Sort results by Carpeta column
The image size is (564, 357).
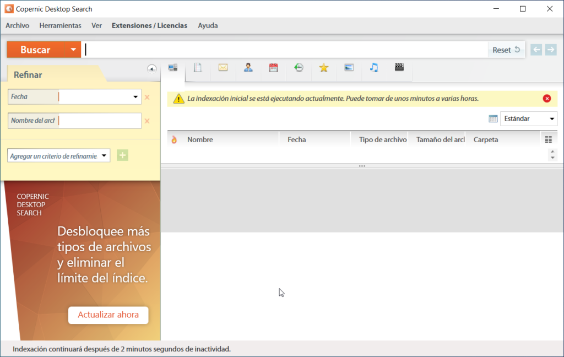pyautogui.click(x=486, y=139)
